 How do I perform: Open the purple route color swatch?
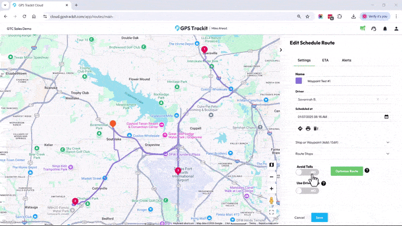tap(298, 81)
